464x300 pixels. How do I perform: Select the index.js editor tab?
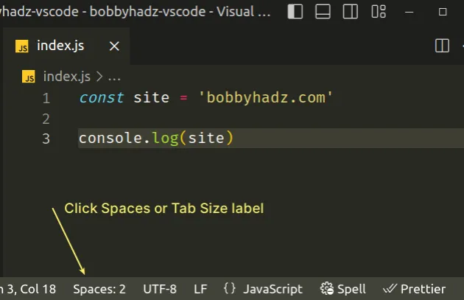[x=60, y=46]
